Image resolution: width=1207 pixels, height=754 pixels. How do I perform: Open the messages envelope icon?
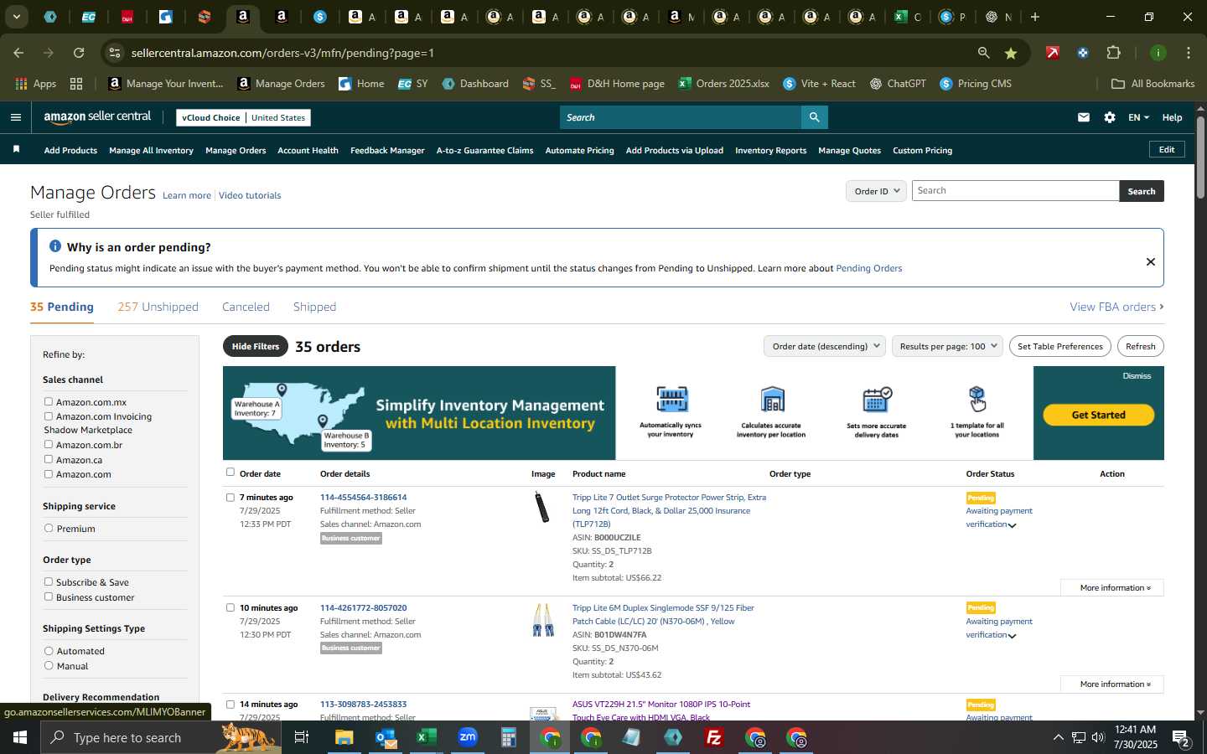click(x=1084, y=117)
